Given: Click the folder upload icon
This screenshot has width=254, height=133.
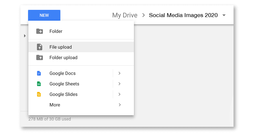Looking at the screenshot, I should point(40,57).
